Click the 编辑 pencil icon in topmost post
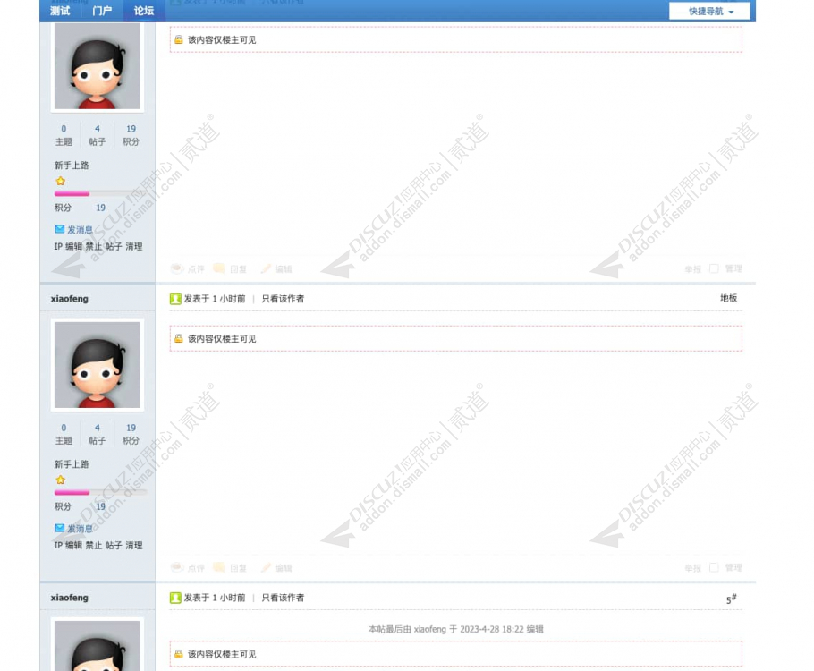814x671 pixels. point(266,268)
